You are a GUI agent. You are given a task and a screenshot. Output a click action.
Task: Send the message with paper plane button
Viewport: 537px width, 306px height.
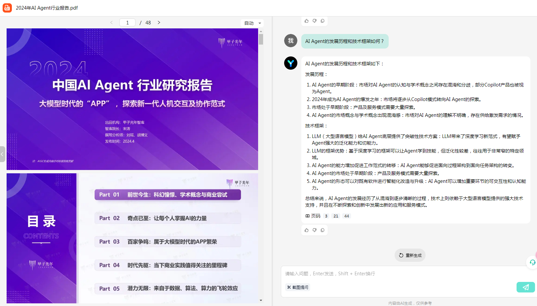[x=525, y=287]
